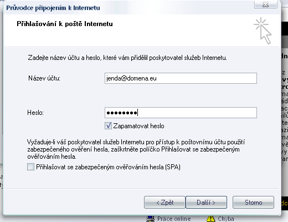The height and width of the screenshot is (222, 288).
Task: Click the Práce online status text
Action: click(x=174, y=219)
